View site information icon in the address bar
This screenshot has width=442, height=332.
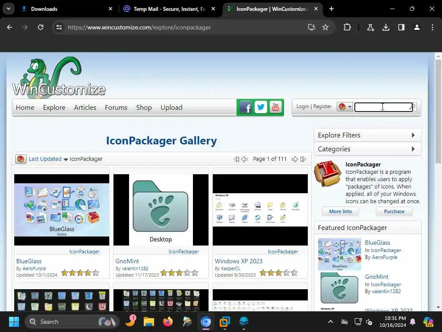pos(59,27)
